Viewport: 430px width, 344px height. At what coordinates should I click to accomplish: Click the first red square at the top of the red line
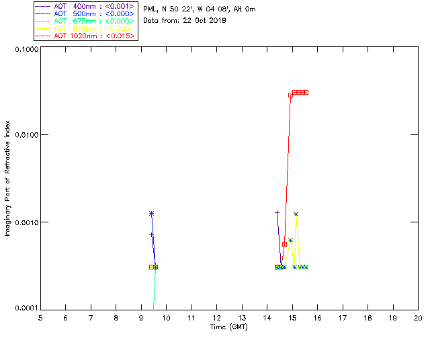[x=290, y=95]
